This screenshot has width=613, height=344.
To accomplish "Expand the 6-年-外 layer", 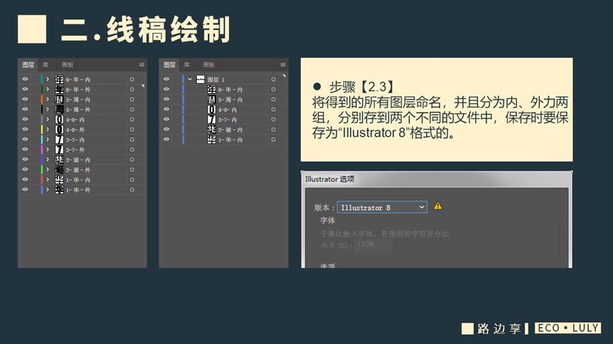I will pyautogui.click(x=48, y=89).
